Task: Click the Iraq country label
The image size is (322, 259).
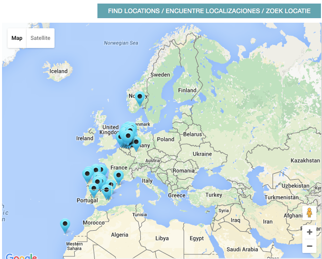Action: click(235, 220)
